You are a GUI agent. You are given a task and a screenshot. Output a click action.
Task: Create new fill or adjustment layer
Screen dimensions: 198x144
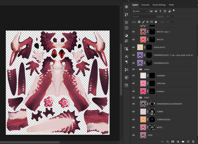pos(178,142)
